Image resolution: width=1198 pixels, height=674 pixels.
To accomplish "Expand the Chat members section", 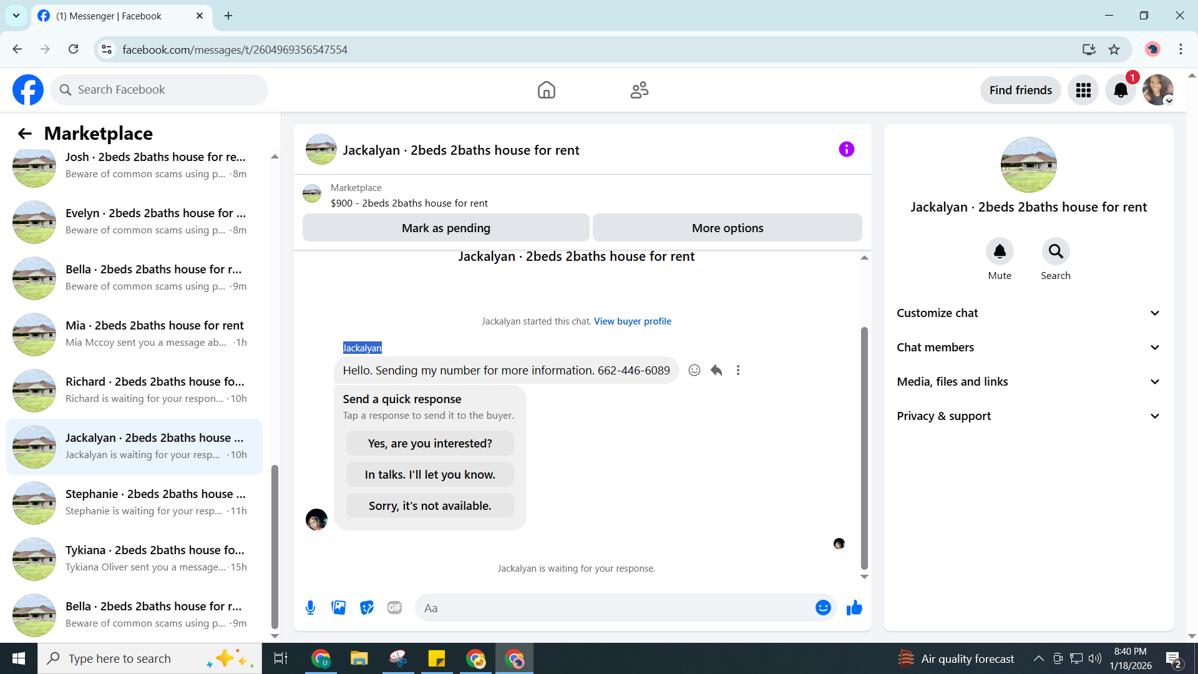I will click(x=1028, y=348).
